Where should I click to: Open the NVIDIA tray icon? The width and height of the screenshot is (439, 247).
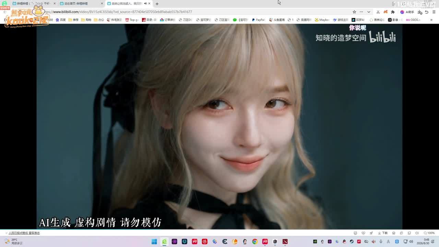315,242
